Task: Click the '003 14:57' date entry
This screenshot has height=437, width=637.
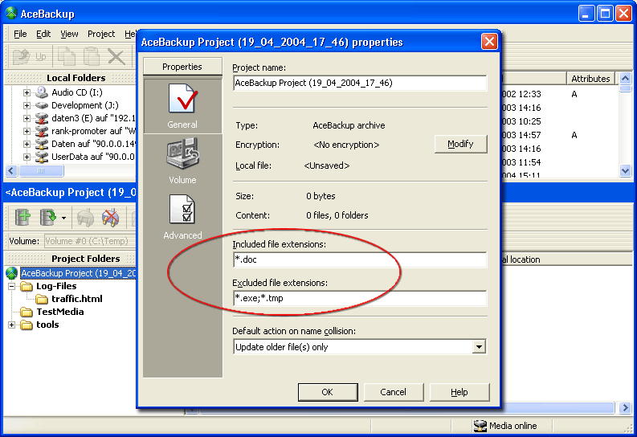Action: [x=521, y=135]
